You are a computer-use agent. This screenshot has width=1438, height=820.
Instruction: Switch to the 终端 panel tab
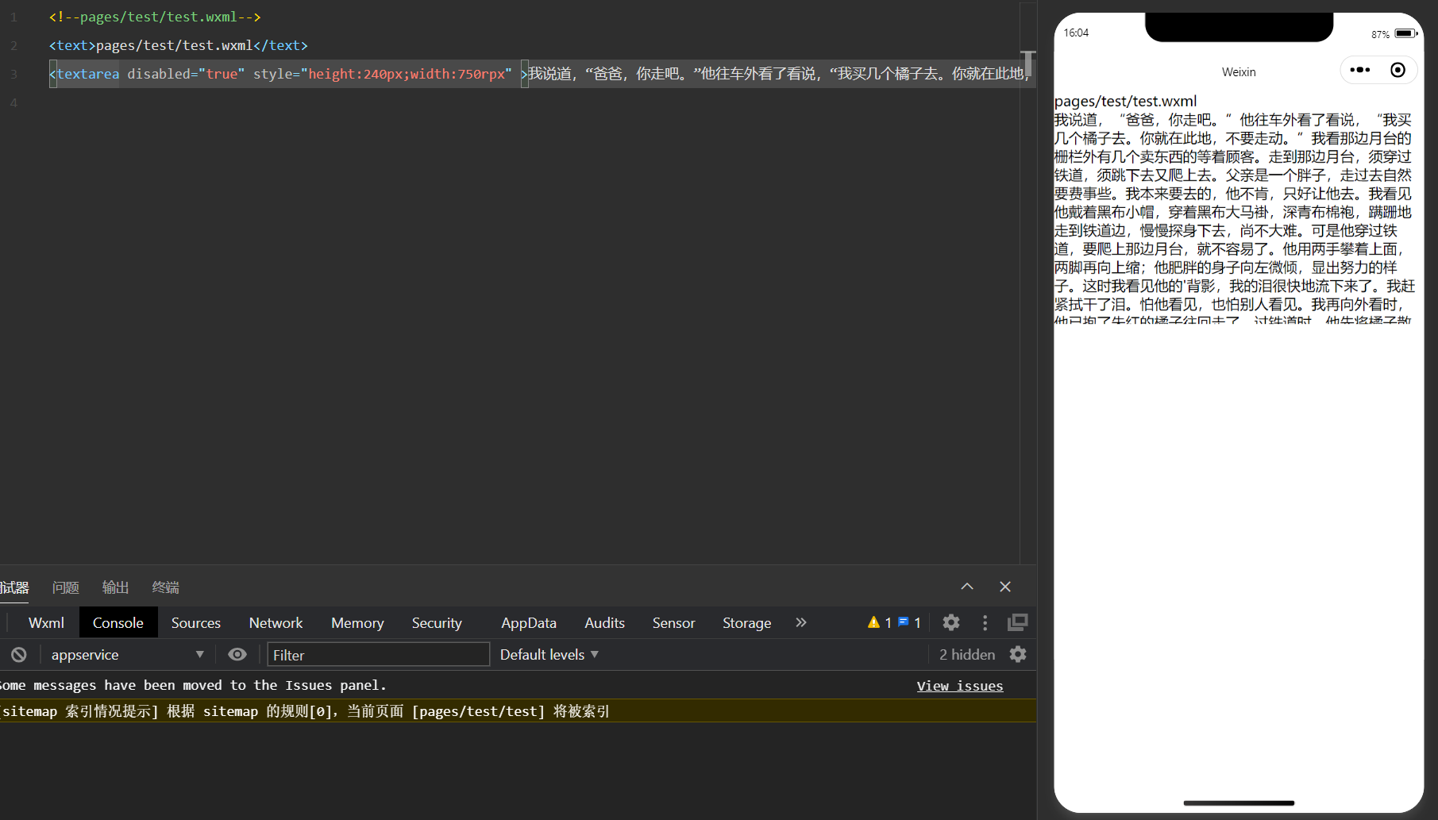click(x=166, y=587)
